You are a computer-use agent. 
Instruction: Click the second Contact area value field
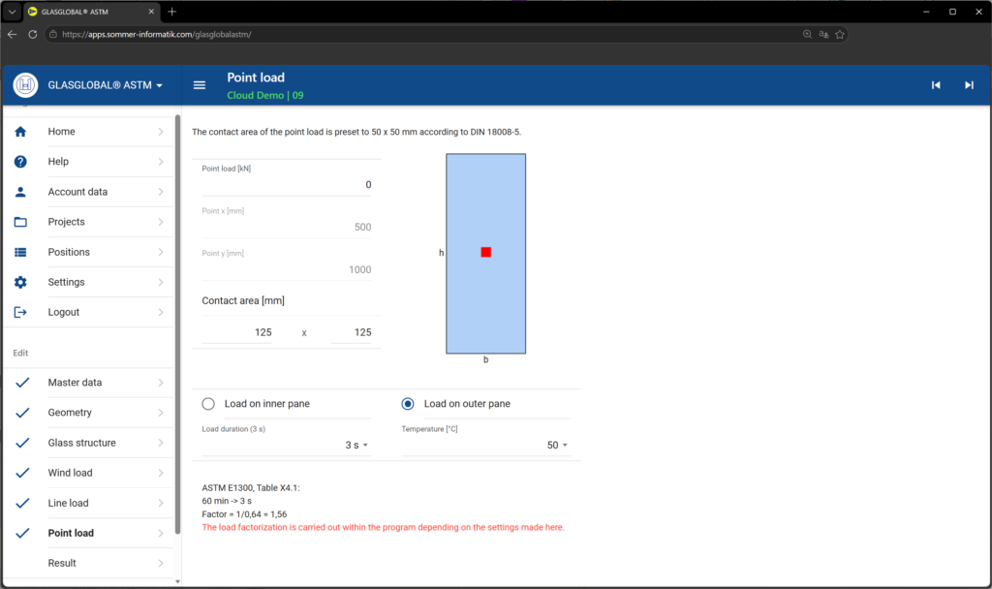tap(351, 332)
